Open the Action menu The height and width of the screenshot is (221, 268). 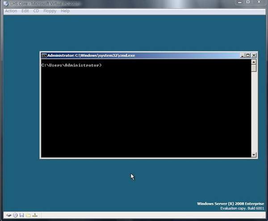[x=11, y=11]
